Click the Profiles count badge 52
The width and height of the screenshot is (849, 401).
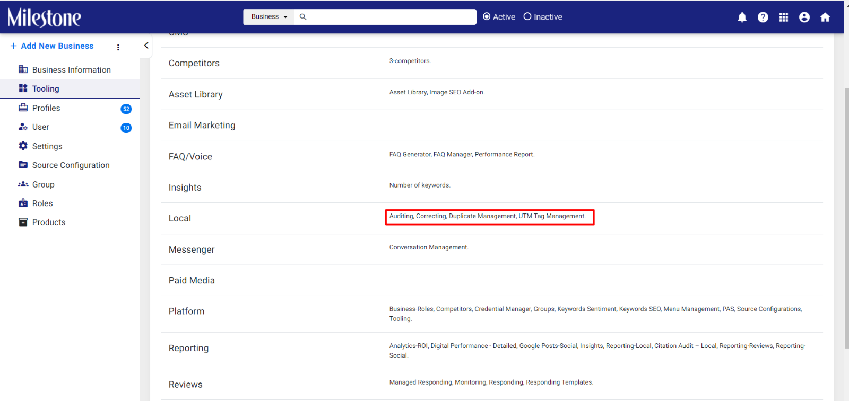126,109
